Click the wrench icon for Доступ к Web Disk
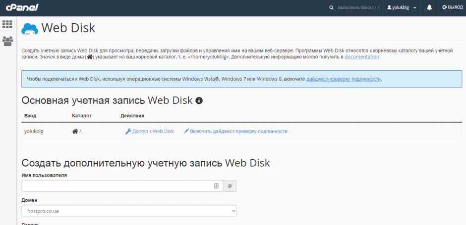Viewport: 466px width, 225px height. click(128, 132)
